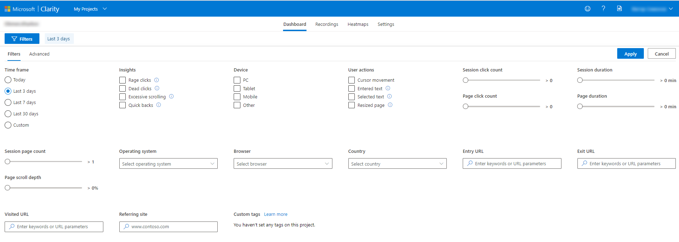Tick the Other device checkbox
Screen dimensions: 679x242
237,105
